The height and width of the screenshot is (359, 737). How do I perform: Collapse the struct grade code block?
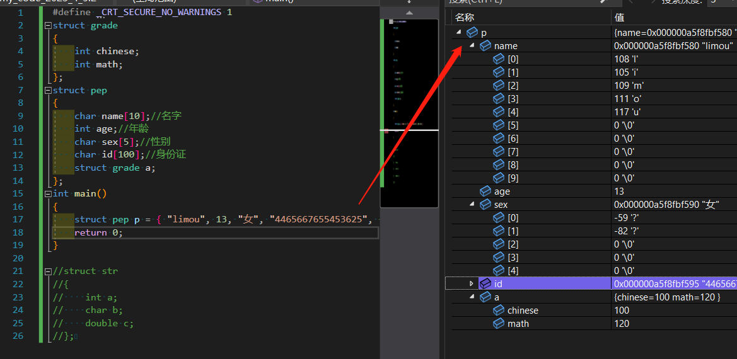point(49,26)
